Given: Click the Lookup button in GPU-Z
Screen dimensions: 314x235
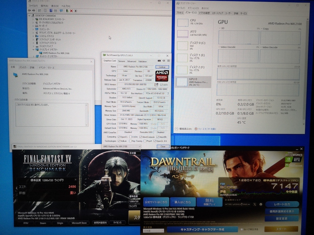Looking at the screenshot, I should click(162, 67).
